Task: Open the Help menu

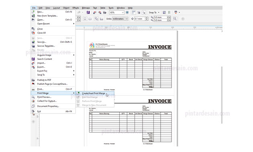Action: 130,8
